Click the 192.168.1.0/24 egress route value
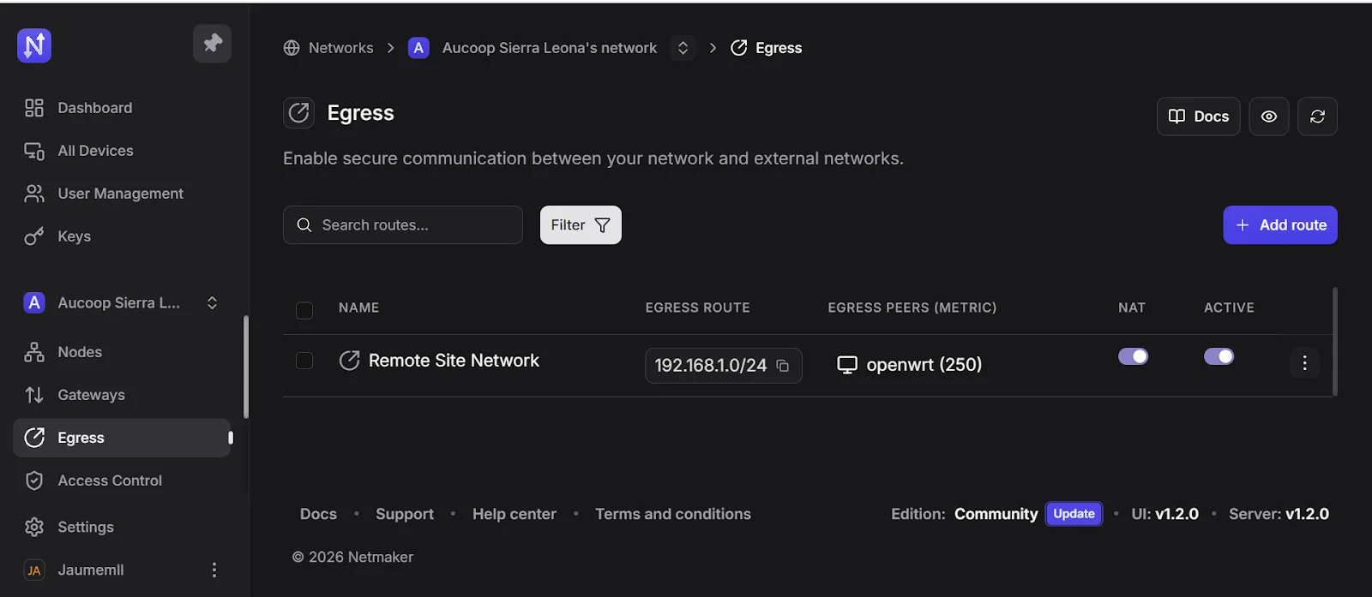1372x597 pixels. [x=710, y=366]
